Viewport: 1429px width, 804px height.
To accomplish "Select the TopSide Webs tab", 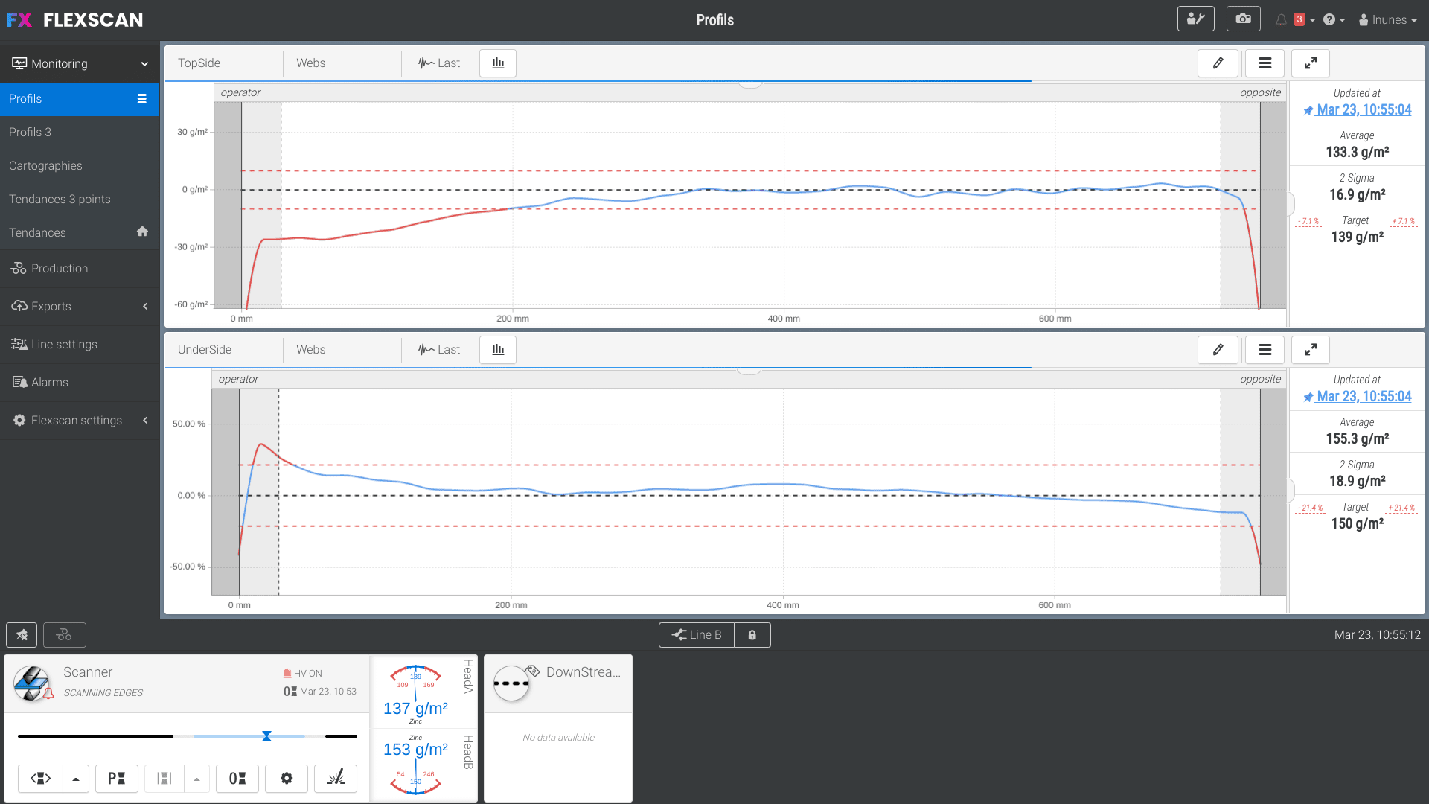I will click(x=311, y=63).
